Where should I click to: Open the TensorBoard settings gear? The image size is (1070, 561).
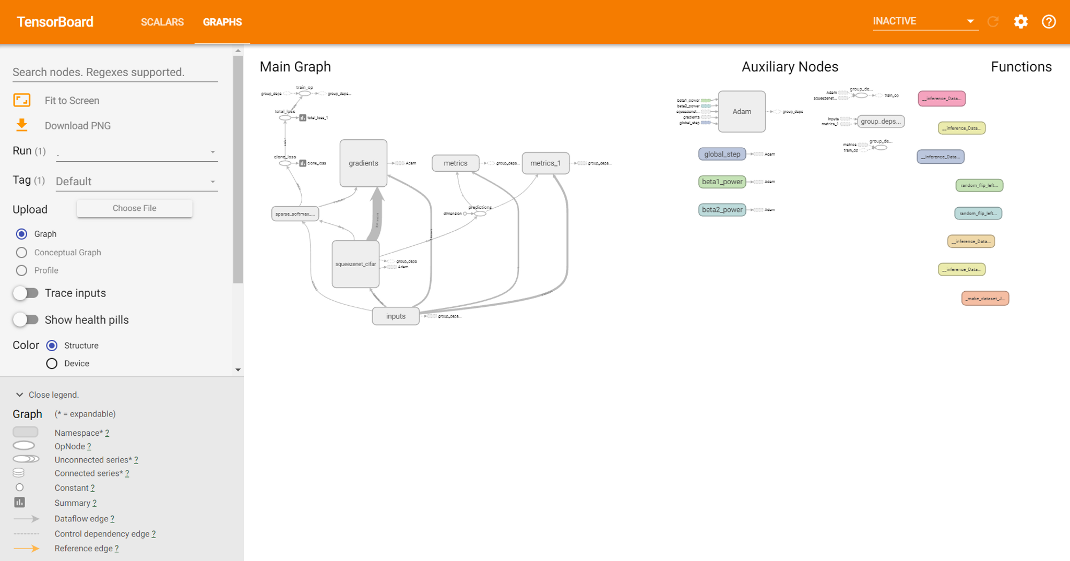1021,22
